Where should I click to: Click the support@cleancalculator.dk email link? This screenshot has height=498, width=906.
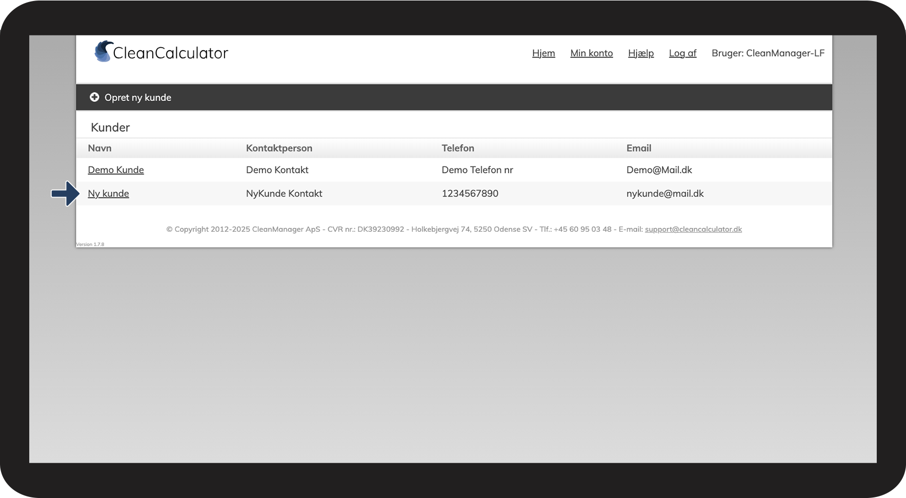pyautogui.click(x=693, y=229)
